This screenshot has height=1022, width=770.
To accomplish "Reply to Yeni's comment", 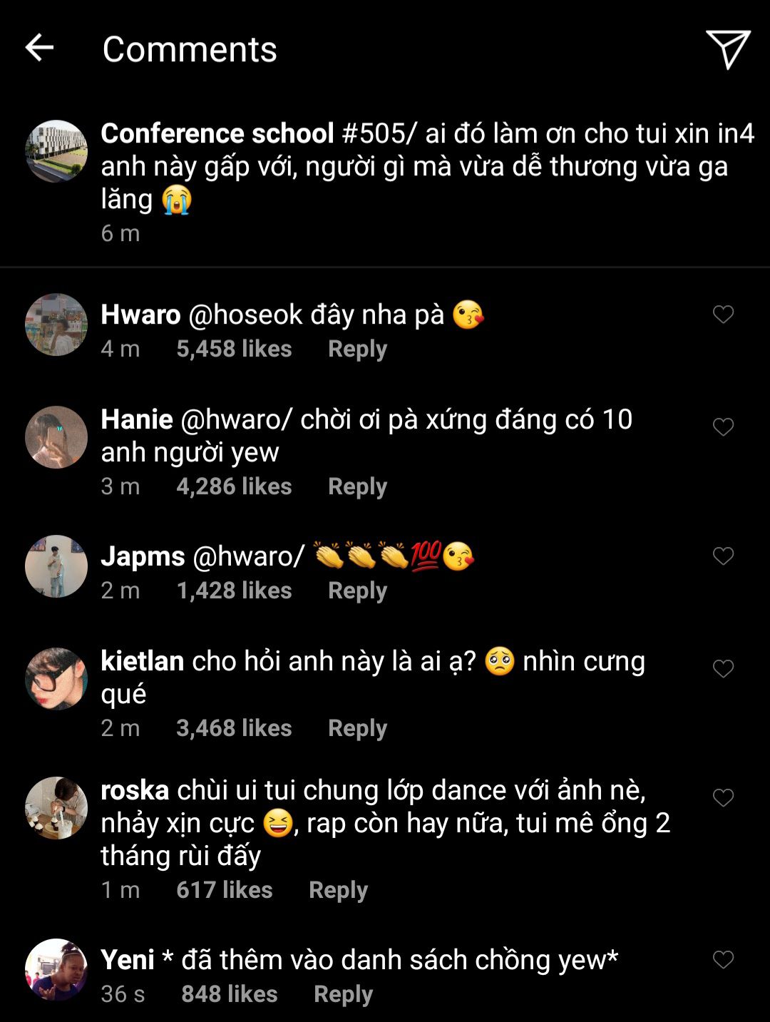I will (343, 994).
